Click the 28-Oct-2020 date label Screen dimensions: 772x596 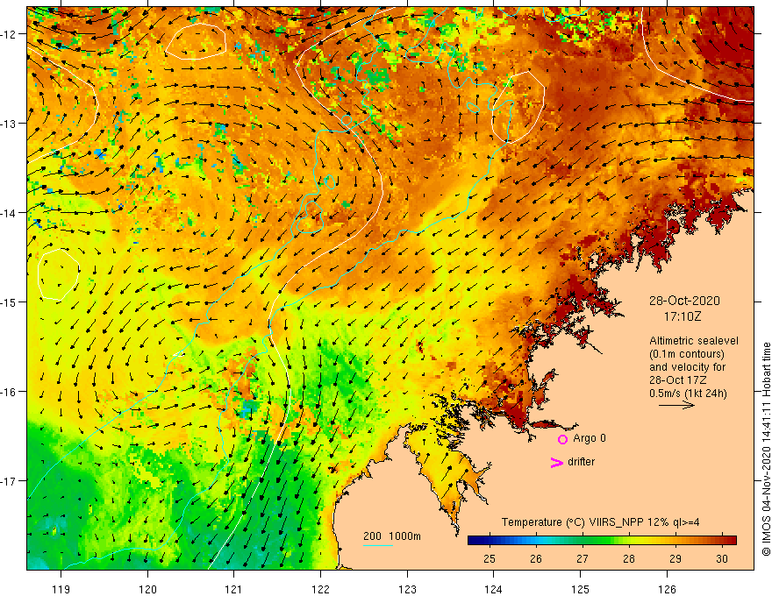coord(684,301)
